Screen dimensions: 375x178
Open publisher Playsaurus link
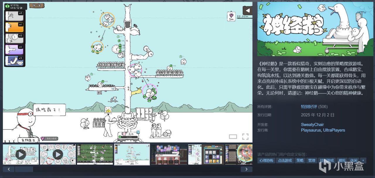point(311,130)
